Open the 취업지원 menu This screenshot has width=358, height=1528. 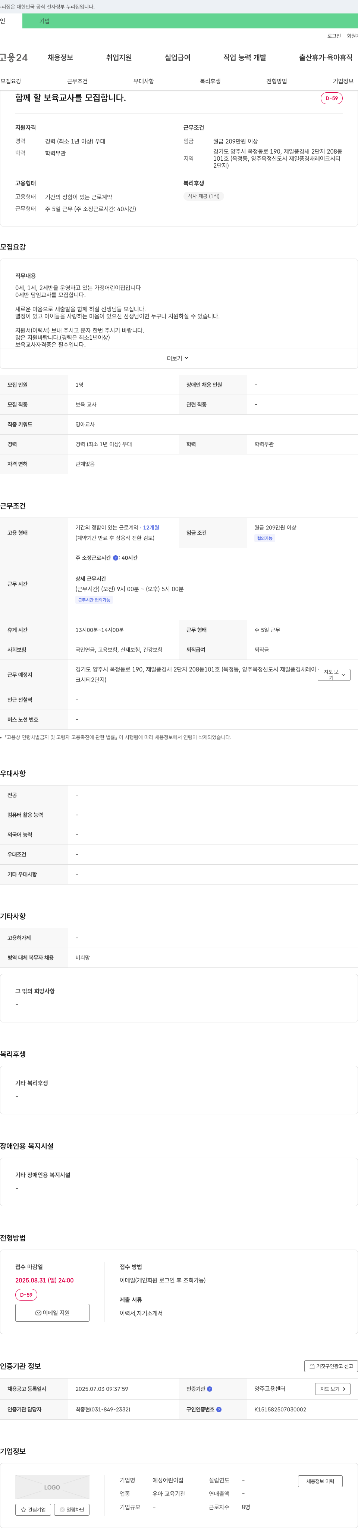119,58
